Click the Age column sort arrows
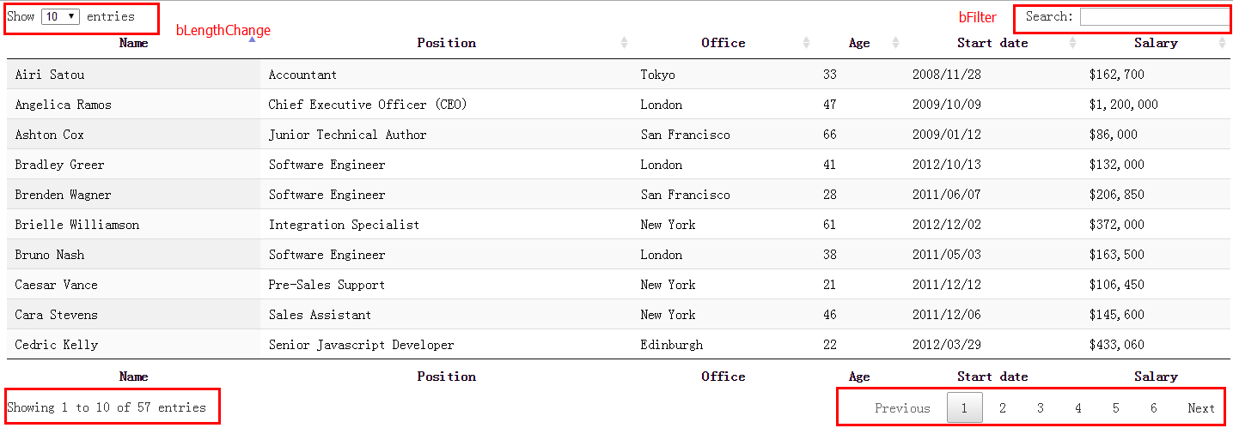Screen dimensions: 1233x428 [895, 43]
